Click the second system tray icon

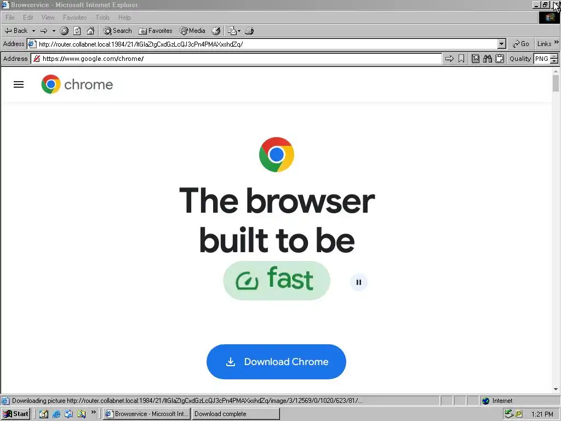point(518,414)
